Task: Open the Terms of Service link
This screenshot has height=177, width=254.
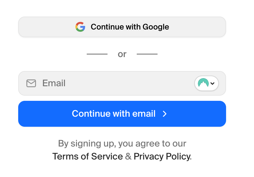Action: tap(87, 157)
